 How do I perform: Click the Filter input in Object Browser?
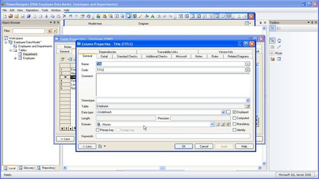point(29,31)
